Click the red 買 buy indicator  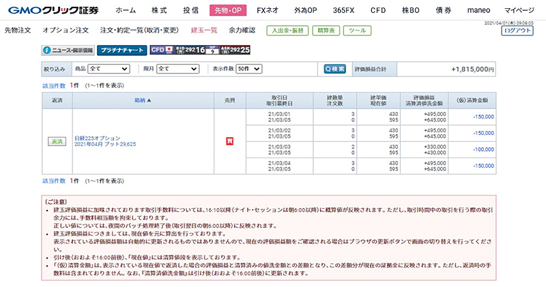point(229,141)
